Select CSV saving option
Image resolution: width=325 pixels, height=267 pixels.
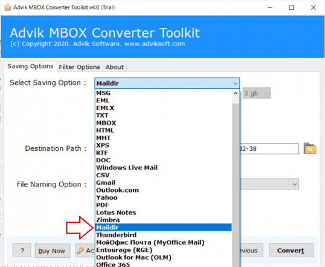click(163, 175)
